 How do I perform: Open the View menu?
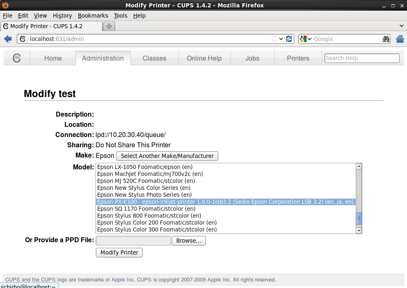click(40, 16)
